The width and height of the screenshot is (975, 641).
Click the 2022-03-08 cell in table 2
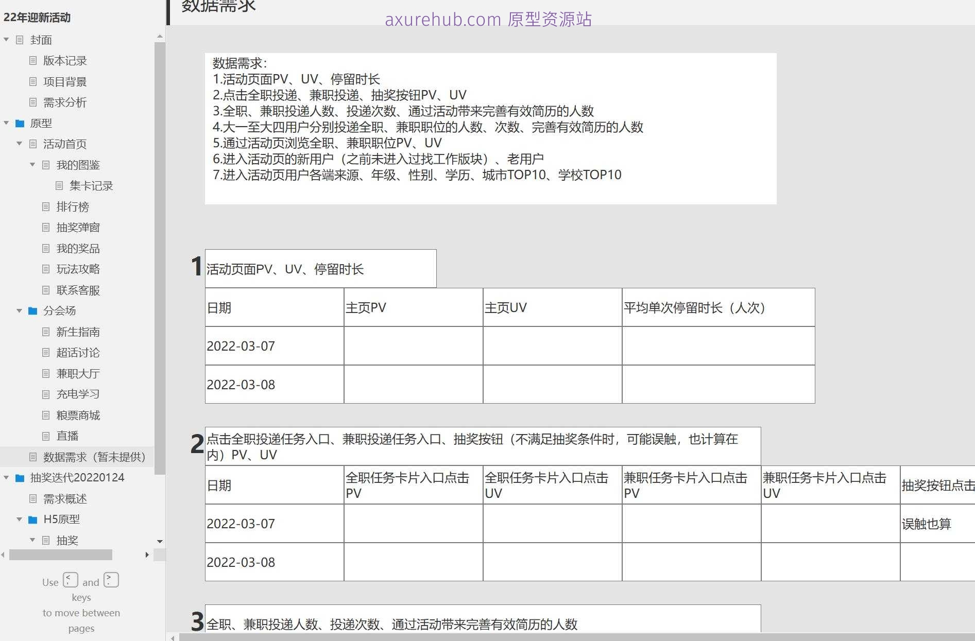(275, 562)
